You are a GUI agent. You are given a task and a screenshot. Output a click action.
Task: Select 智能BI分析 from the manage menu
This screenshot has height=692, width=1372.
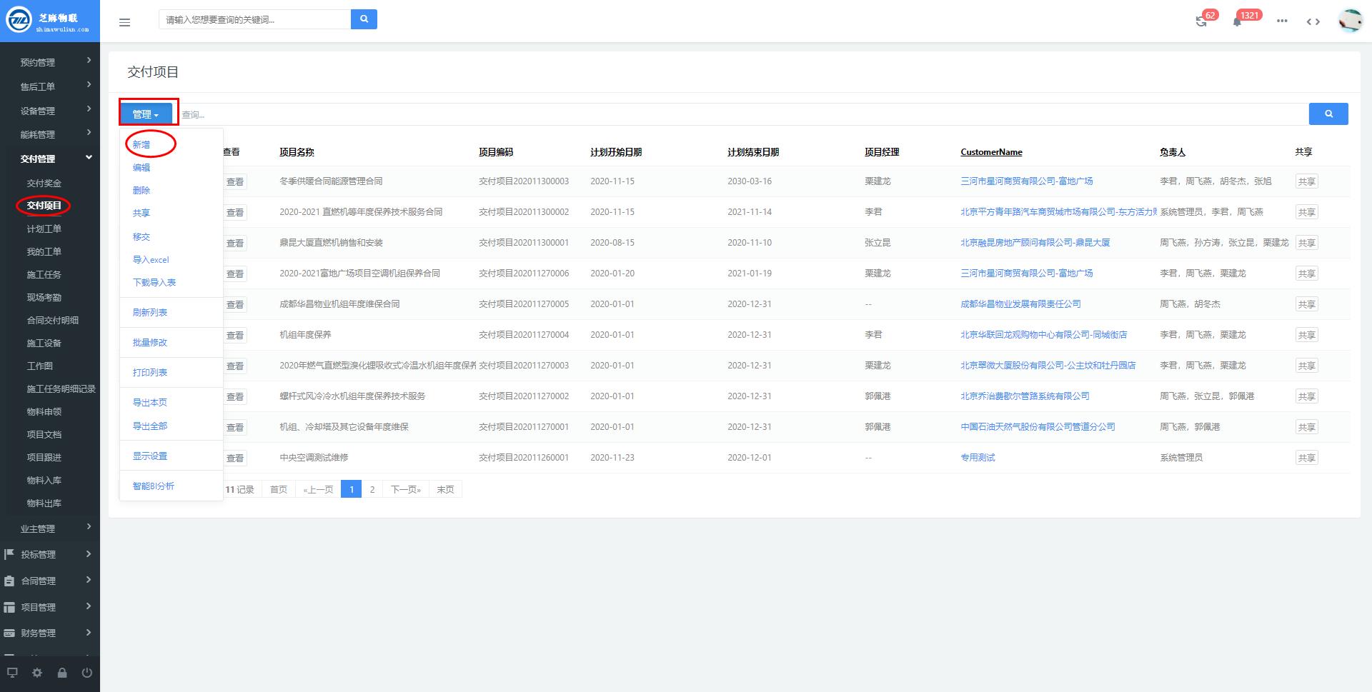[x=154, y=486]
